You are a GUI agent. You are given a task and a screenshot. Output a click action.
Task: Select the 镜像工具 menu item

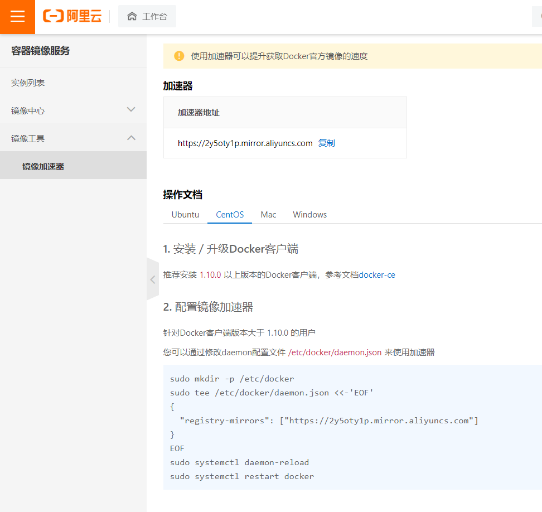(x=73, y=139)
